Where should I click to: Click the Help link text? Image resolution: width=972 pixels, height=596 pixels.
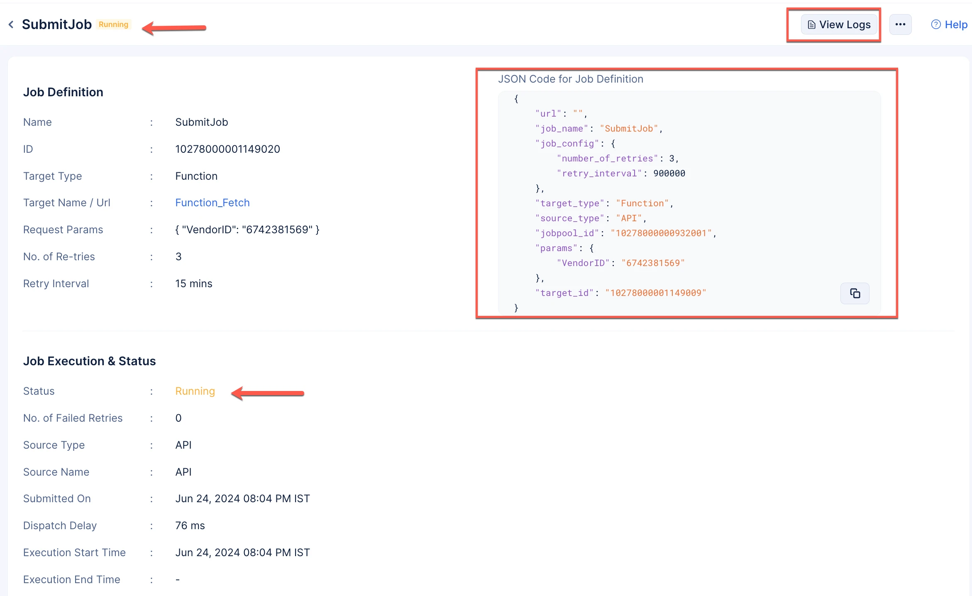[x=956, y=25]
